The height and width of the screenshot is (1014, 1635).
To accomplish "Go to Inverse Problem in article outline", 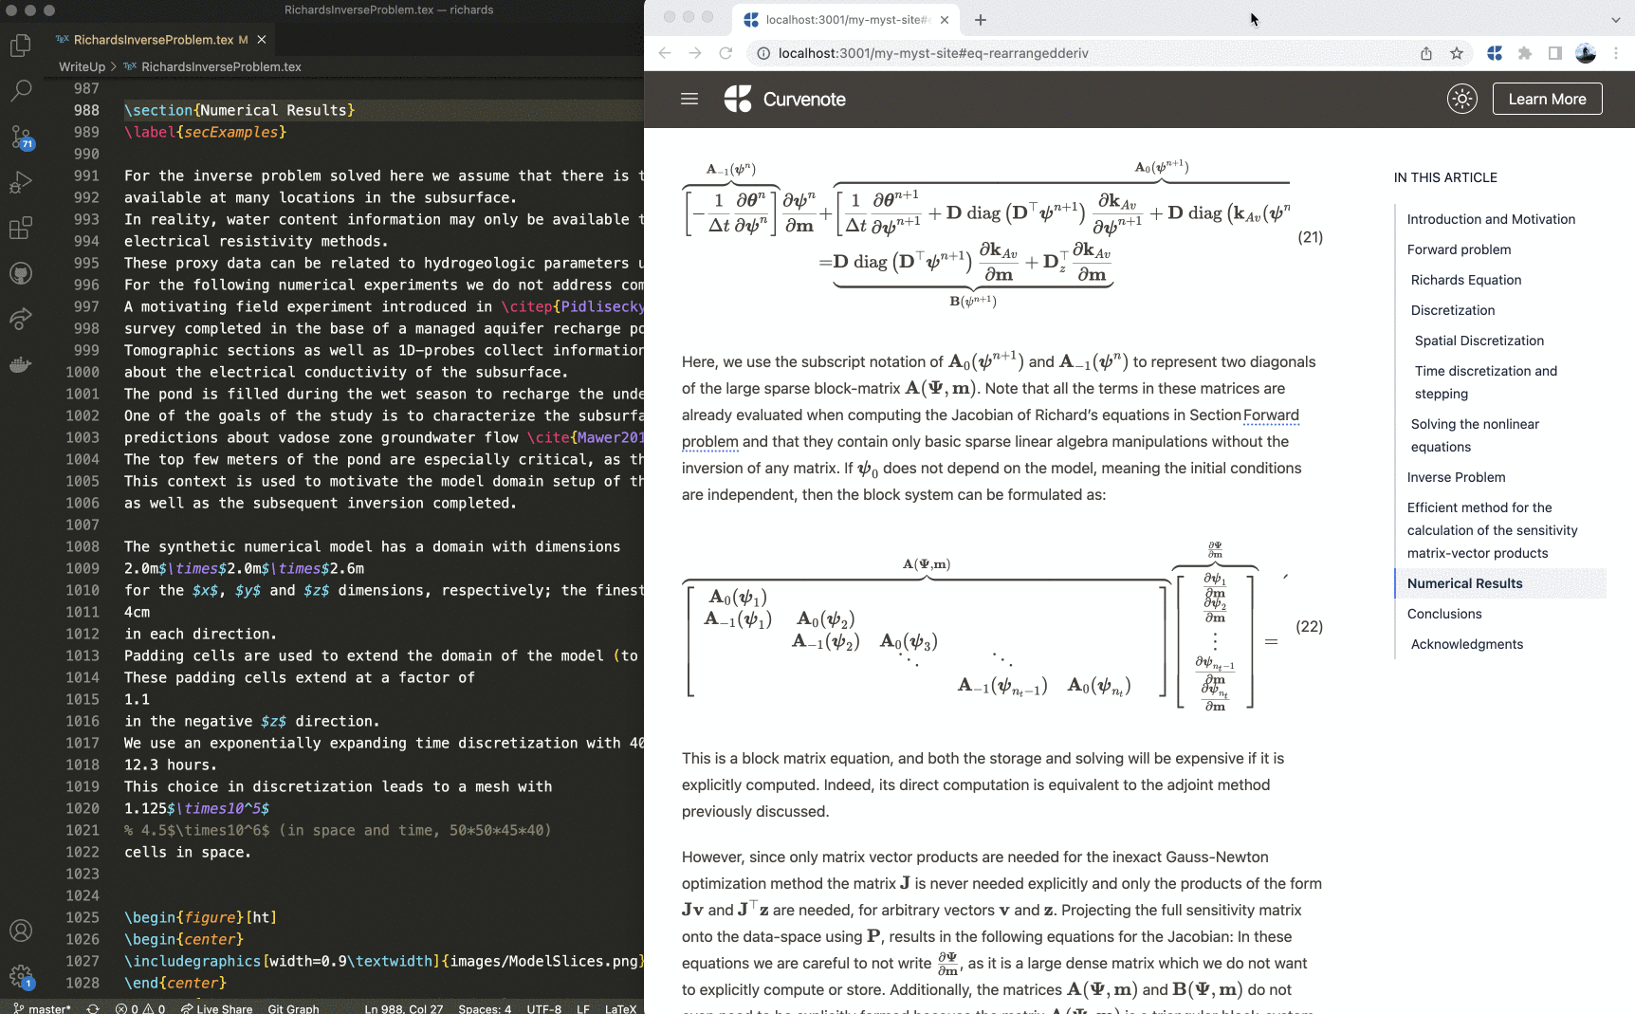I will coord(1456,477).
